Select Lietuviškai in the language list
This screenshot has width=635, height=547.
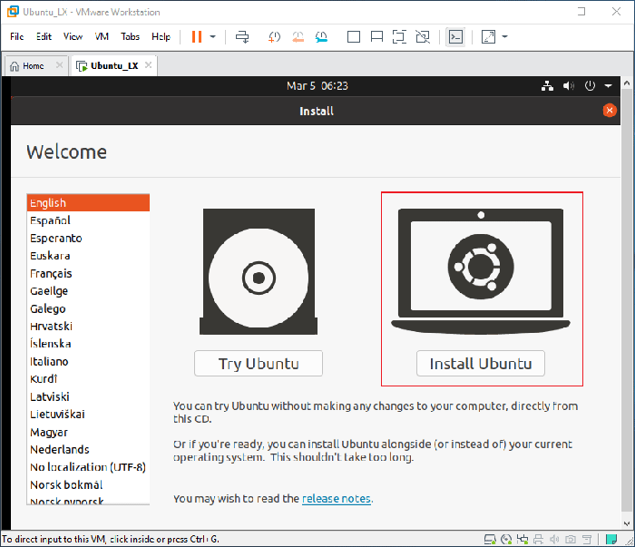88,415
